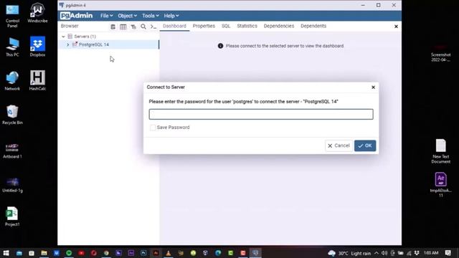Open the HashCalc desktop shortcut
Image resolution: width=459 pixels, height=258 pixels.
pyautogui.click(x=37, y=81)
